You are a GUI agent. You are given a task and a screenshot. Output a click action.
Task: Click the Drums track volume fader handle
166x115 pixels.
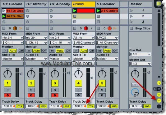point(92,78)
